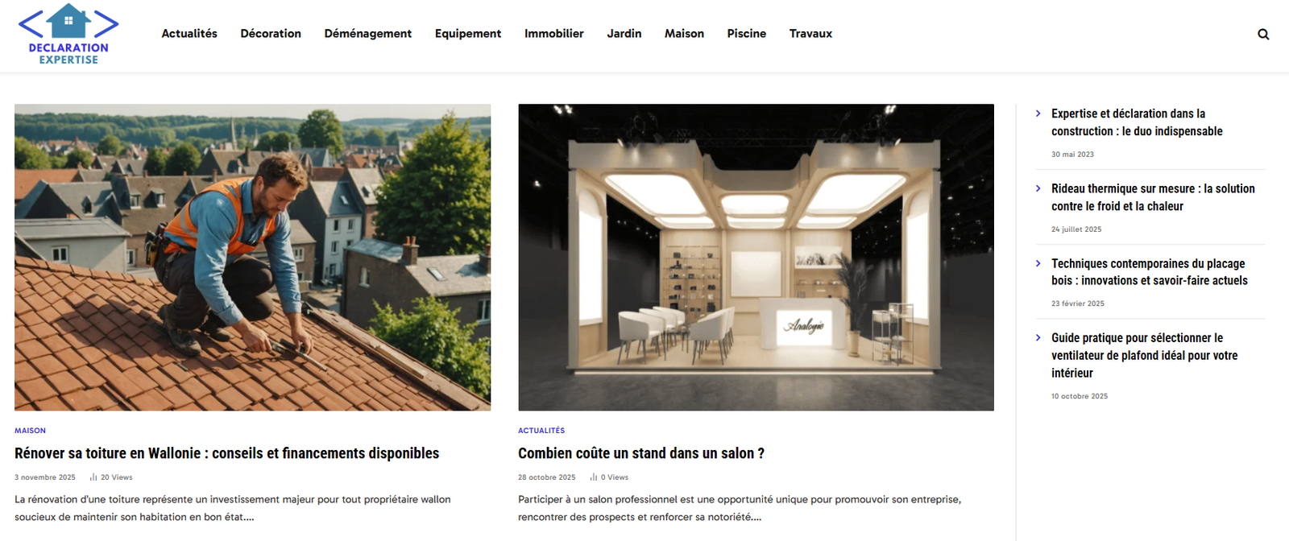This screenshot has width=1289, height=541.
Task: Click the ACTUALITÉS category label above stand article
Action: tap(541, 431)
